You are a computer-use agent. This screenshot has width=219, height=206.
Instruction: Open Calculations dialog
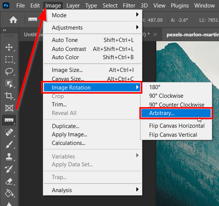click(93, 143)
